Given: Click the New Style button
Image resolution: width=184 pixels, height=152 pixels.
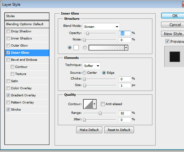Looking at the screenshot, I should (173, 34).
